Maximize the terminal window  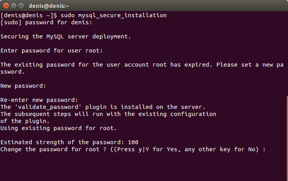(x=20, y=5)
